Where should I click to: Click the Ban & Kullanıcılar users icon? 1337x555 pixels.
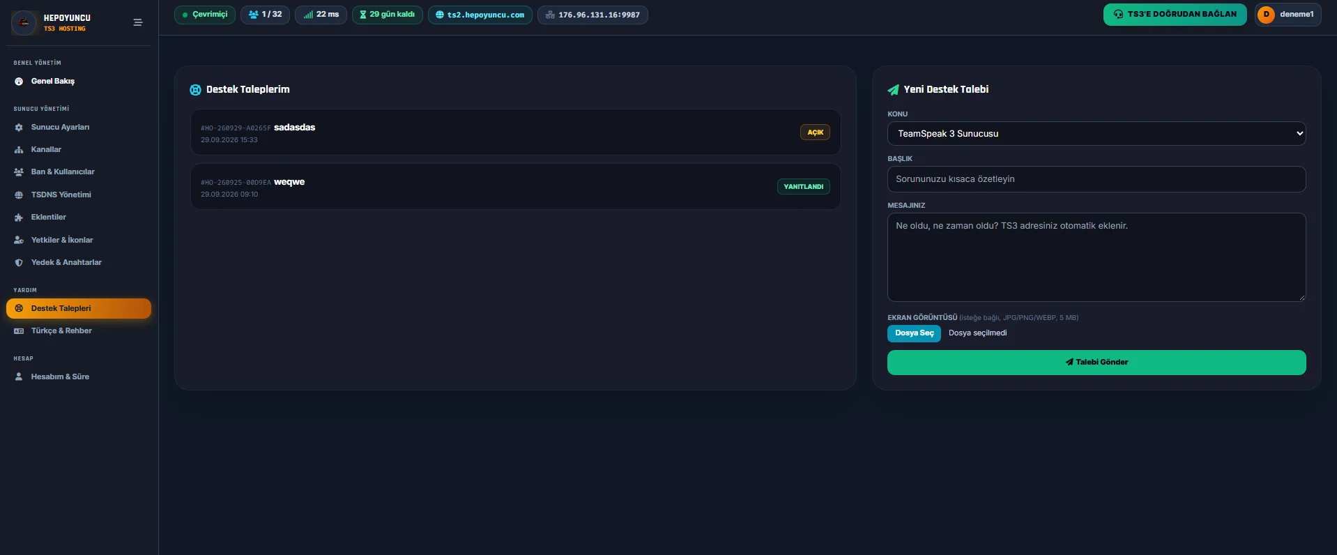click(x=19, y=172)
